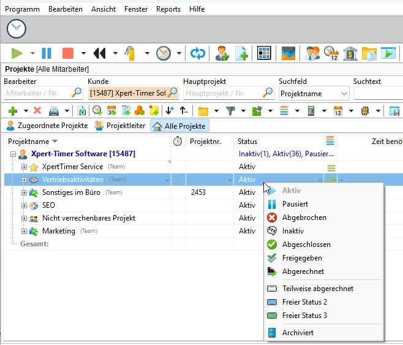Switch to Zugeordnete Projekte view

tap(47, 126)
